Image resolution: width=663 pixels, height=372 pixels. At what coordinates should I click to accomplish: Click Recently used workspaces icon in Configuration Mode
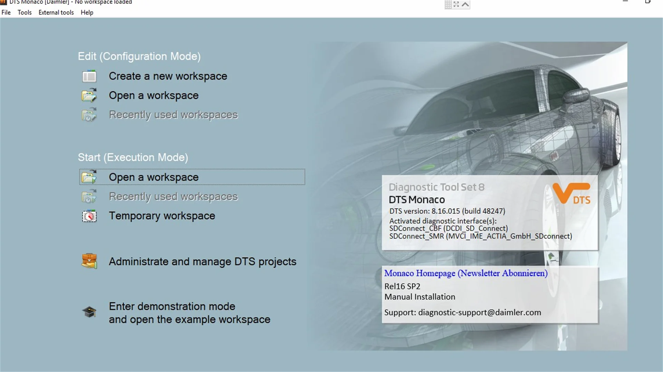point(89,115)
